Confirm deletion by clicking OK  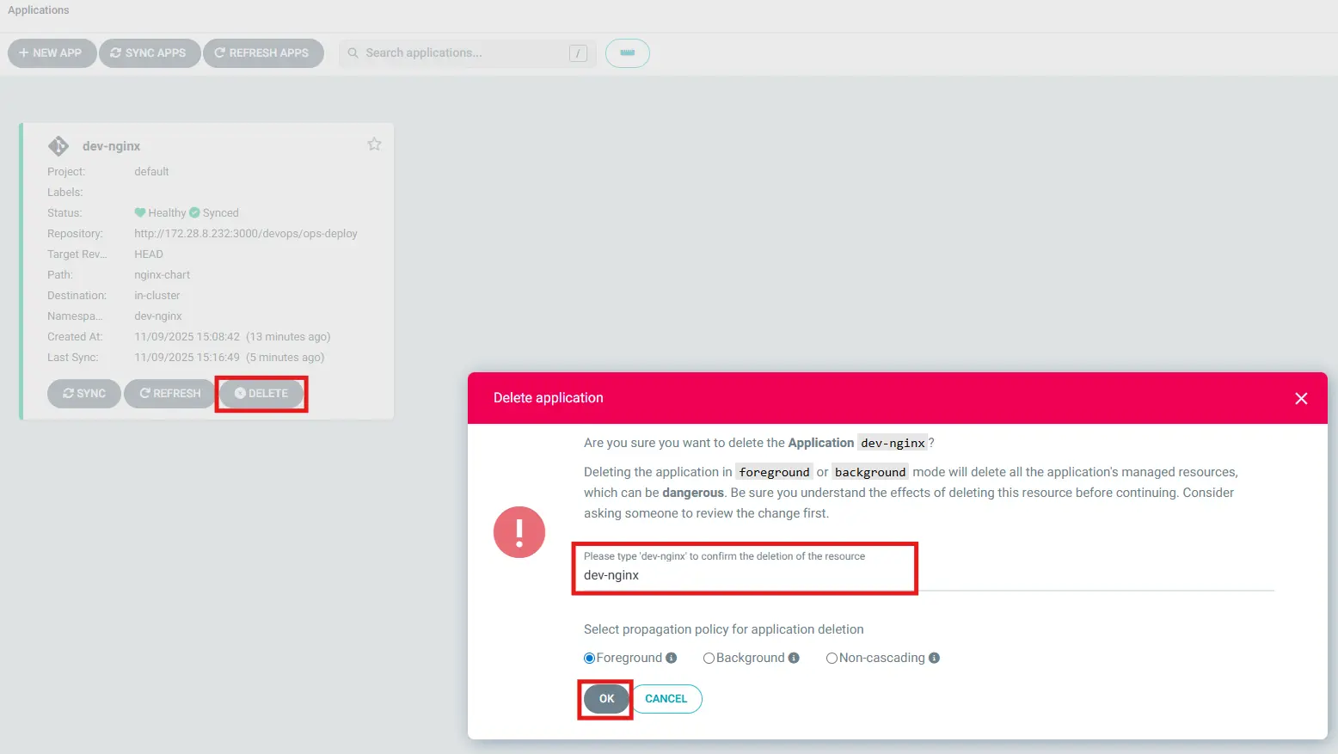click(x=605, y=698)
